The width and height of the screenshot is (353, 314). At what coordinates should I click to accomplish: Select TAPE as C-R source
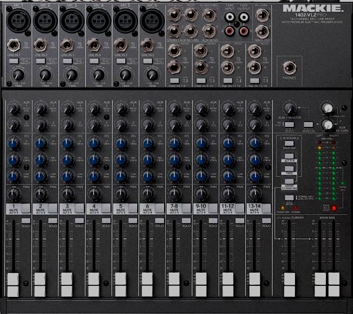tap(289, 168)
